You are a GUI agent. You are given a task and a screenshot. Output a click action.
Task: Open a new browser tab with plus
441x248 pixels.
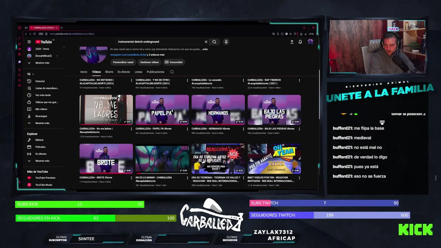pyautogui.click(x=62, y=28)
